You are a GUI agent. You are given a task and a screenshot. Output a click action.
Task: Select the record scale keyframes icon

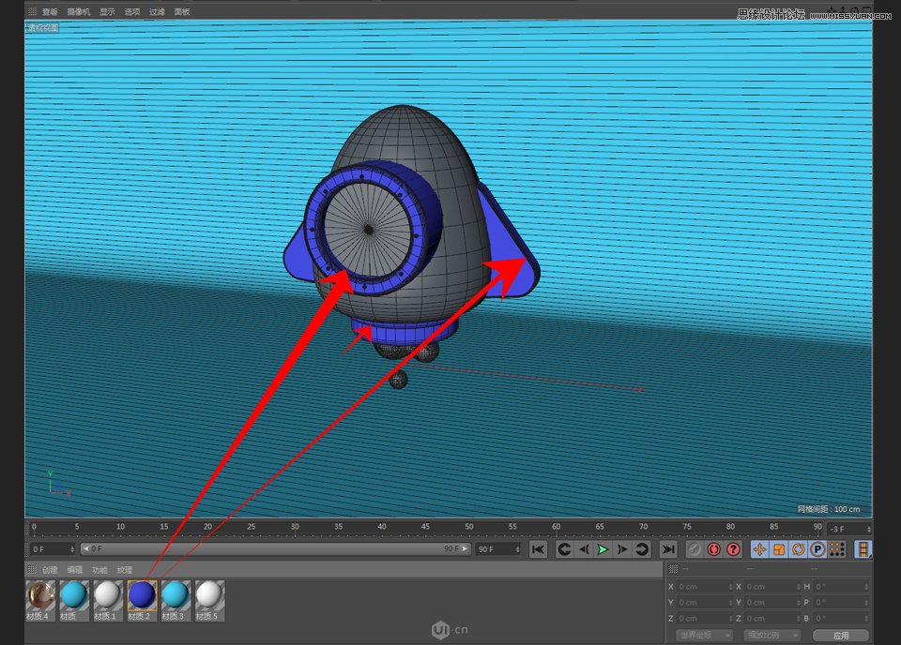tap(780, 550)
